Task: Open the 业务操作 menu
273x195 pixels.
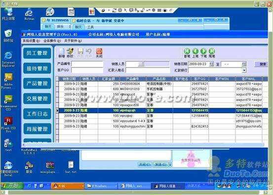Action: [52, 41]
